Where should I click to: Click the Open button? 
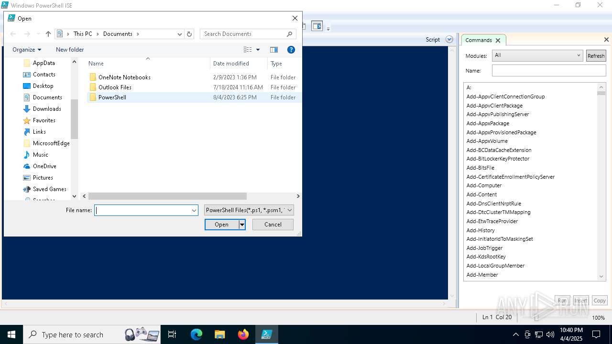222,225
